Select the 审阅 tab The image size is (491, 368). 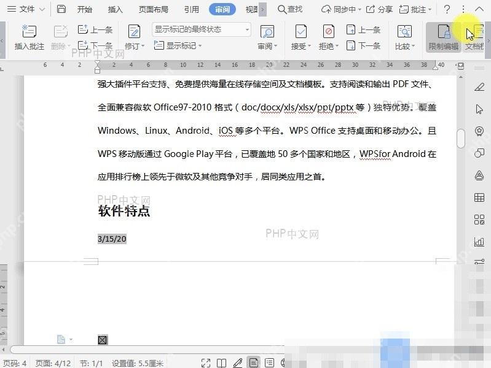click(x=222, y=10)
